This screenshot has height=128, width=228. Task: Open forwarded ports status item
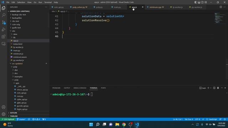[x=44, y=119]
